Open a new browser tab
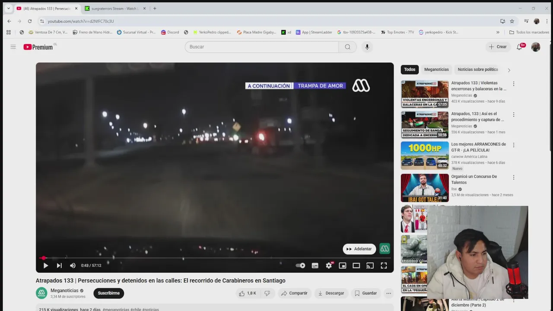 155,8
